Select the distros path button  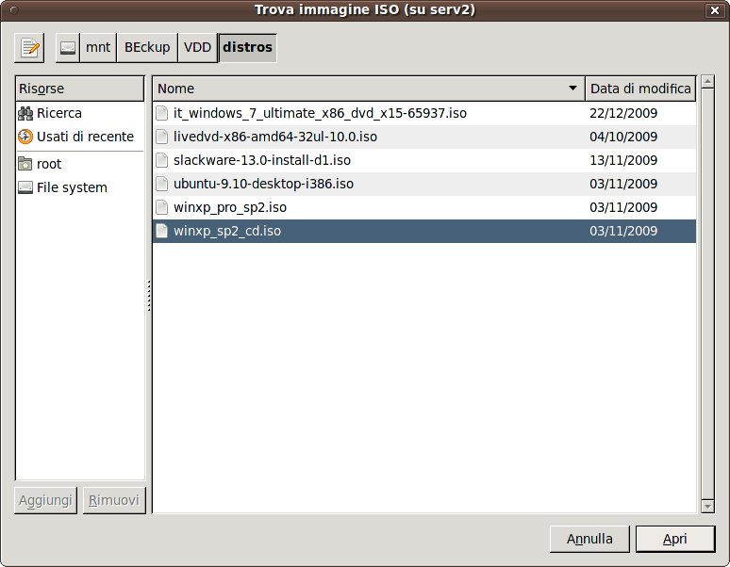pos(247,47)
